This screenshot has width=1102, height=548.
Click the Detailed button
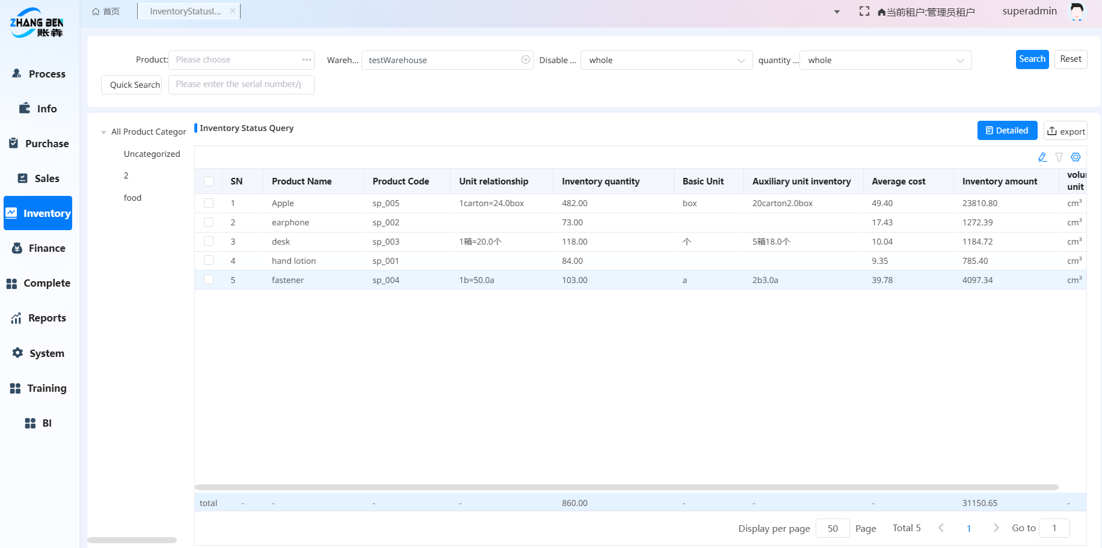pyautogui.click(x=1007, y=130)
